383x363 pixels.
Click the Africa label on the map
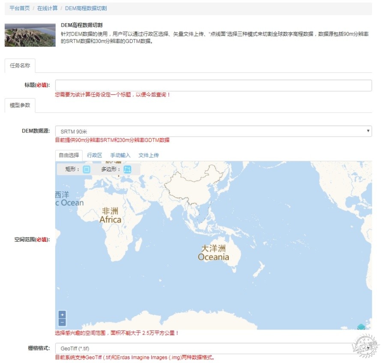111,219
